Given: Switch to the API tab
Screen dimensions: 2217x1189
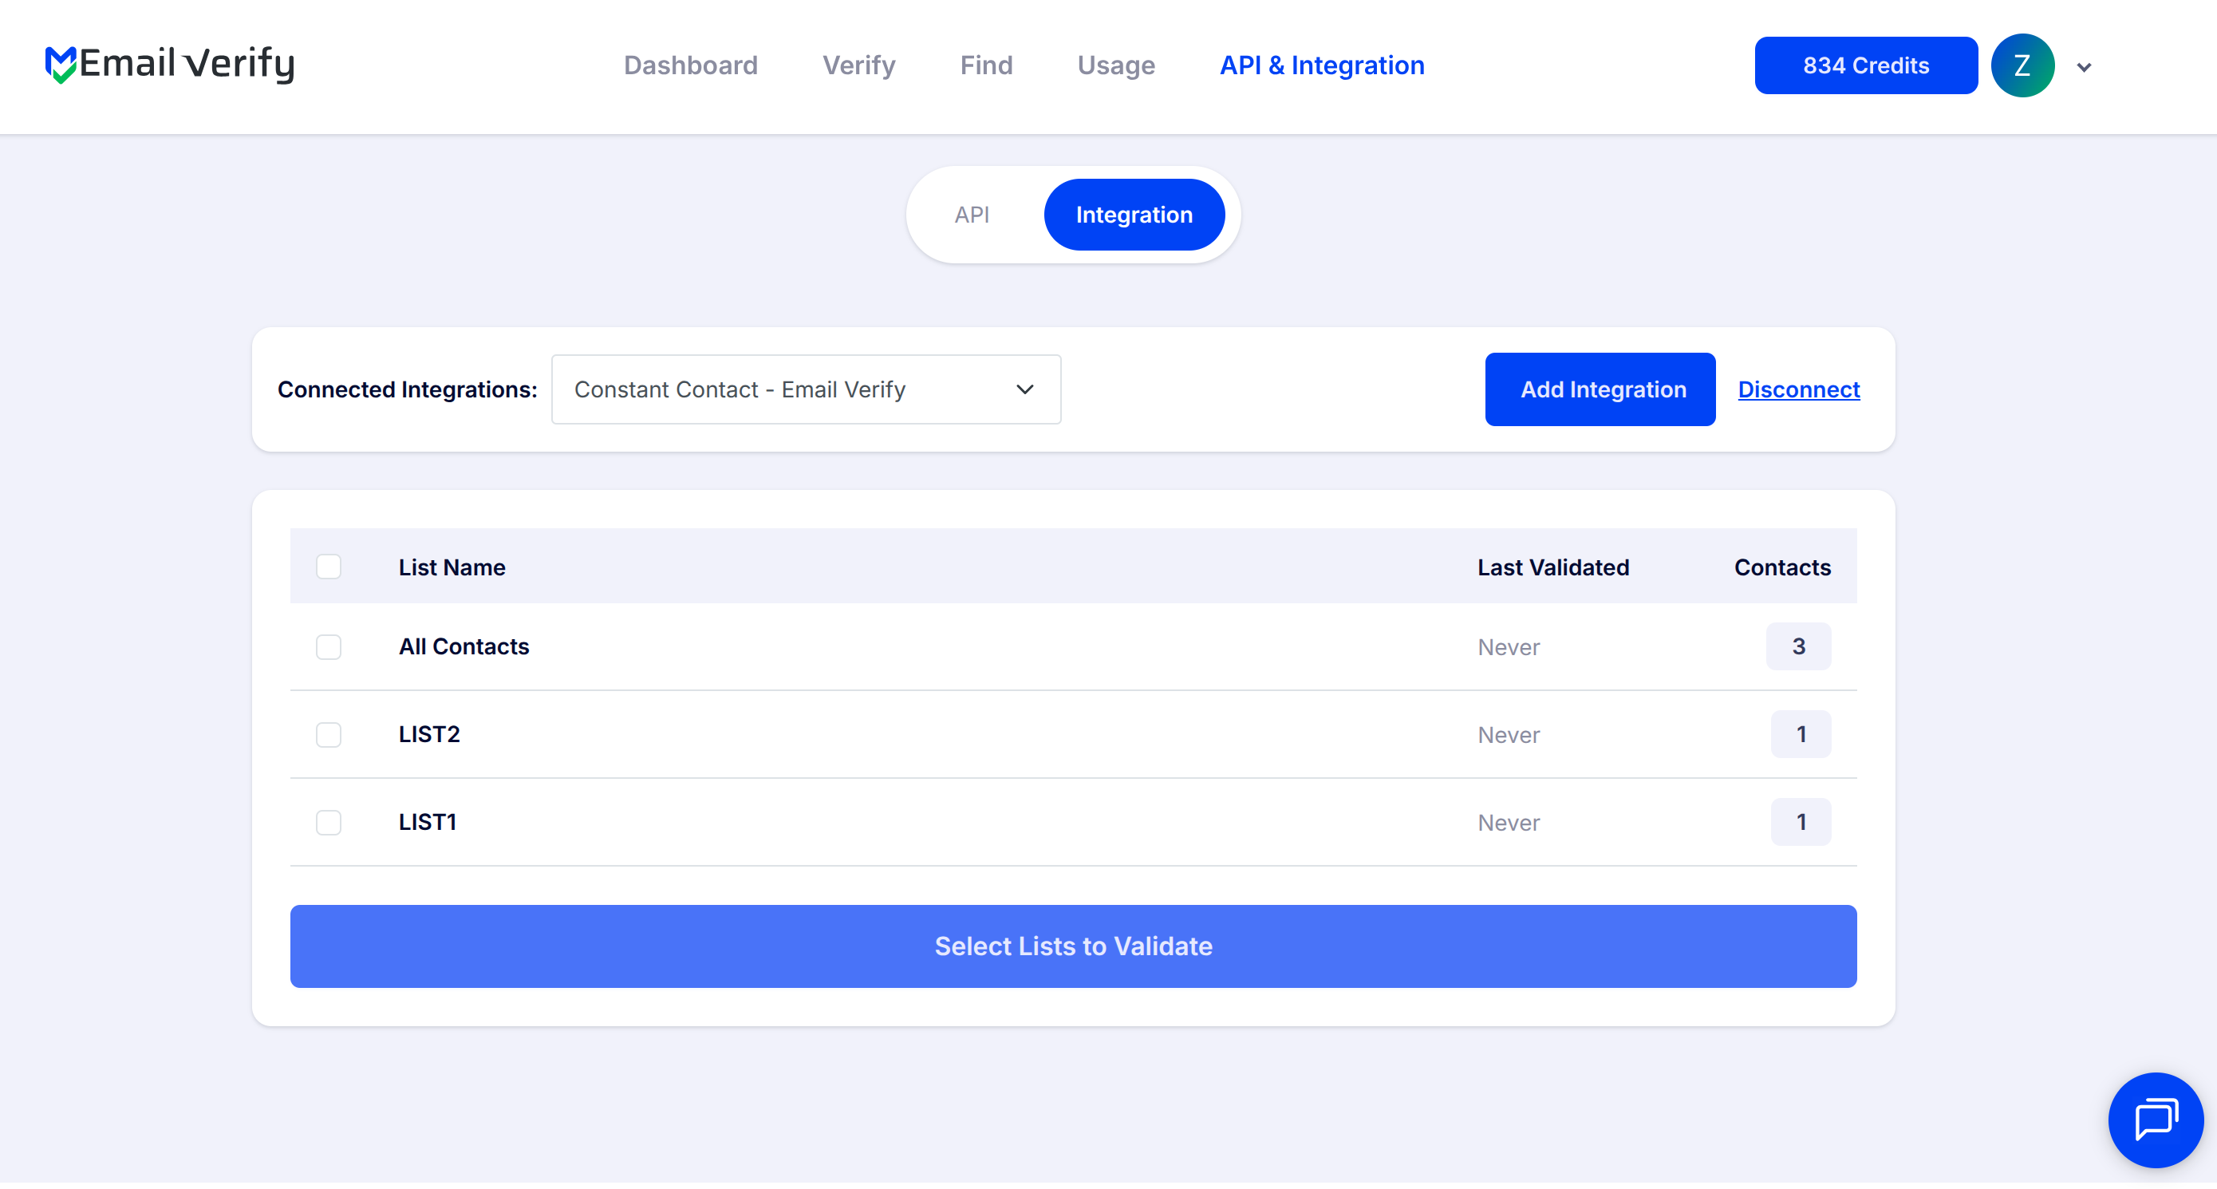Looking at the screenshot, I should [972, 215].
